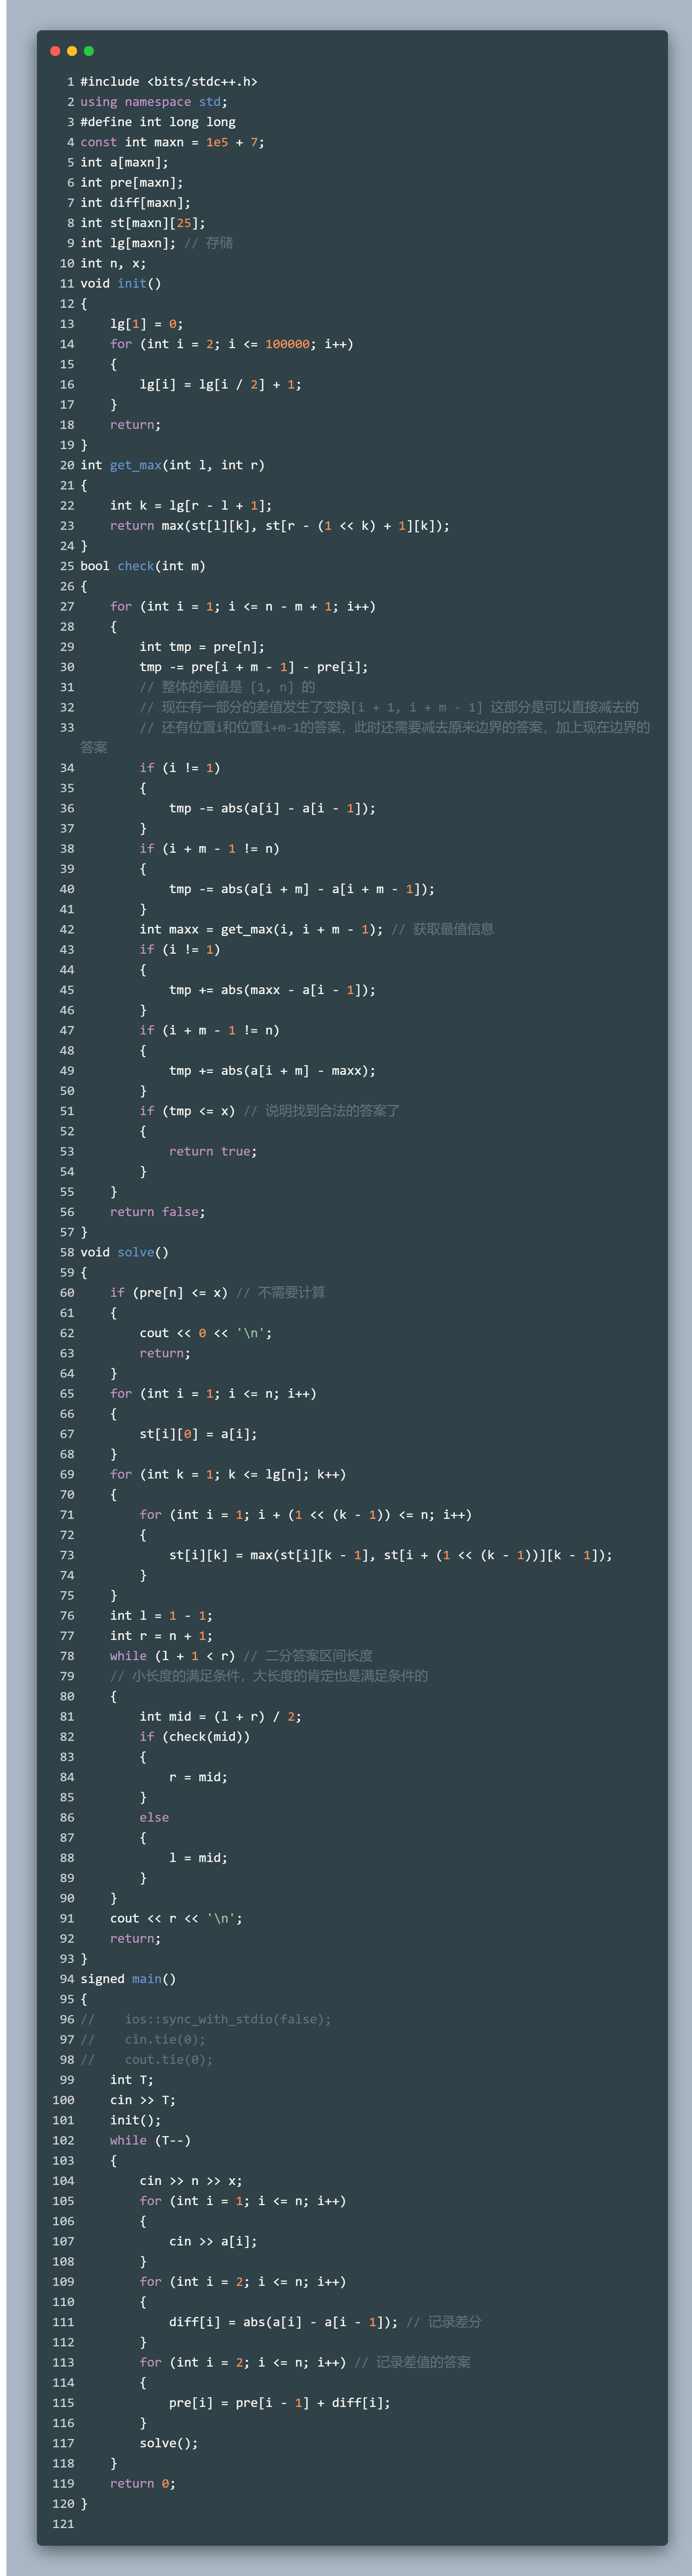Viewport: 692px width, 2576px height.
Task: Click line number 25
Action: (x=67, y=566)
